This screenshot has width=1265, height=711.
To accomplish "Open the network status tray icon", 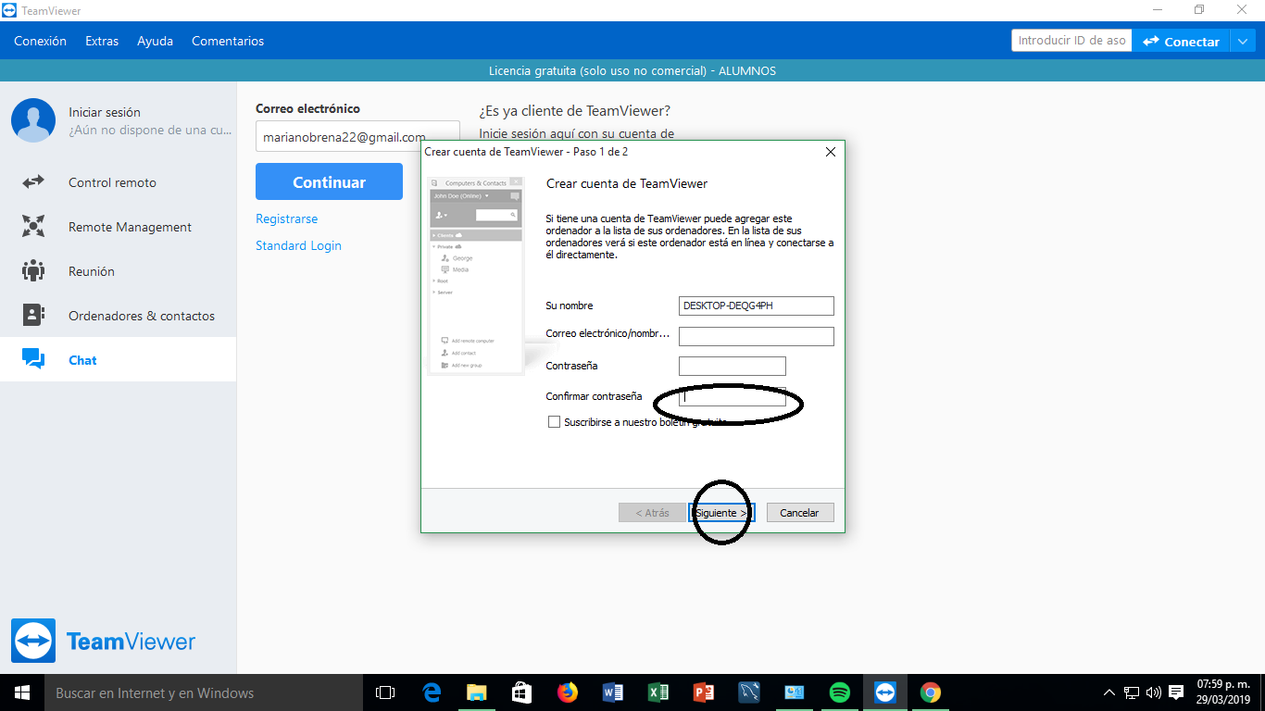I will (x=1132, y=692).
